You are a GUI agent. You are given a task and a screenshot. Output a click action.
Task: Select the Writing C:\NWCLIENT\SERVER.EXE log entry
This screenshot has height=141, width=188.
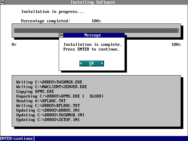click(52, 87)
